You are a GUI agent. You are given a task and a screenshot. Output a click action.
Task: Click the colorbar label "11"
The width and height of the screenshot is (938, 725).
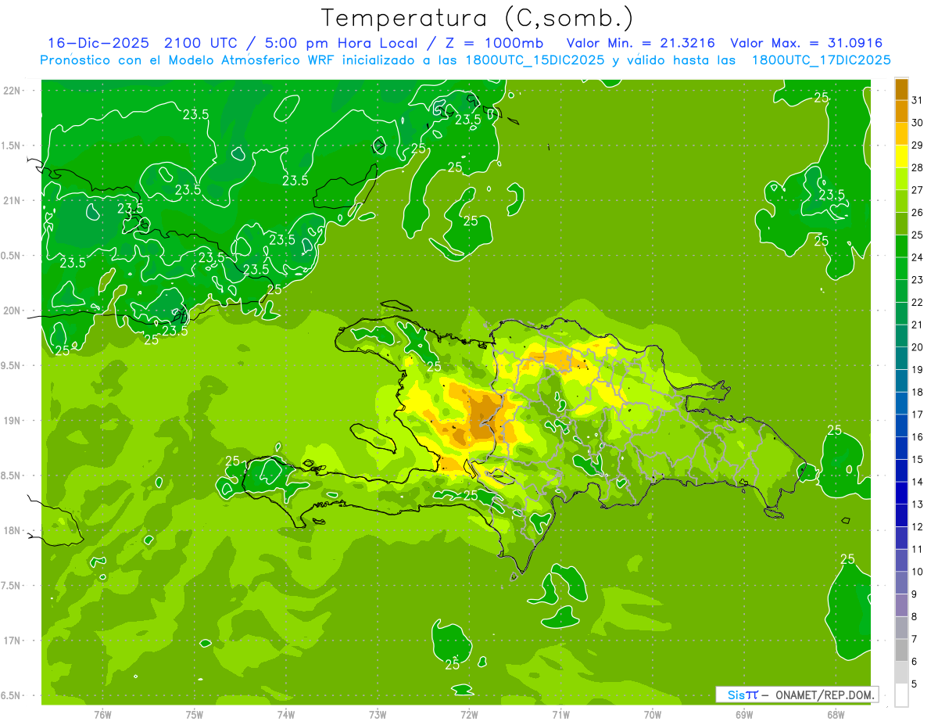click(x=917, y=549)
